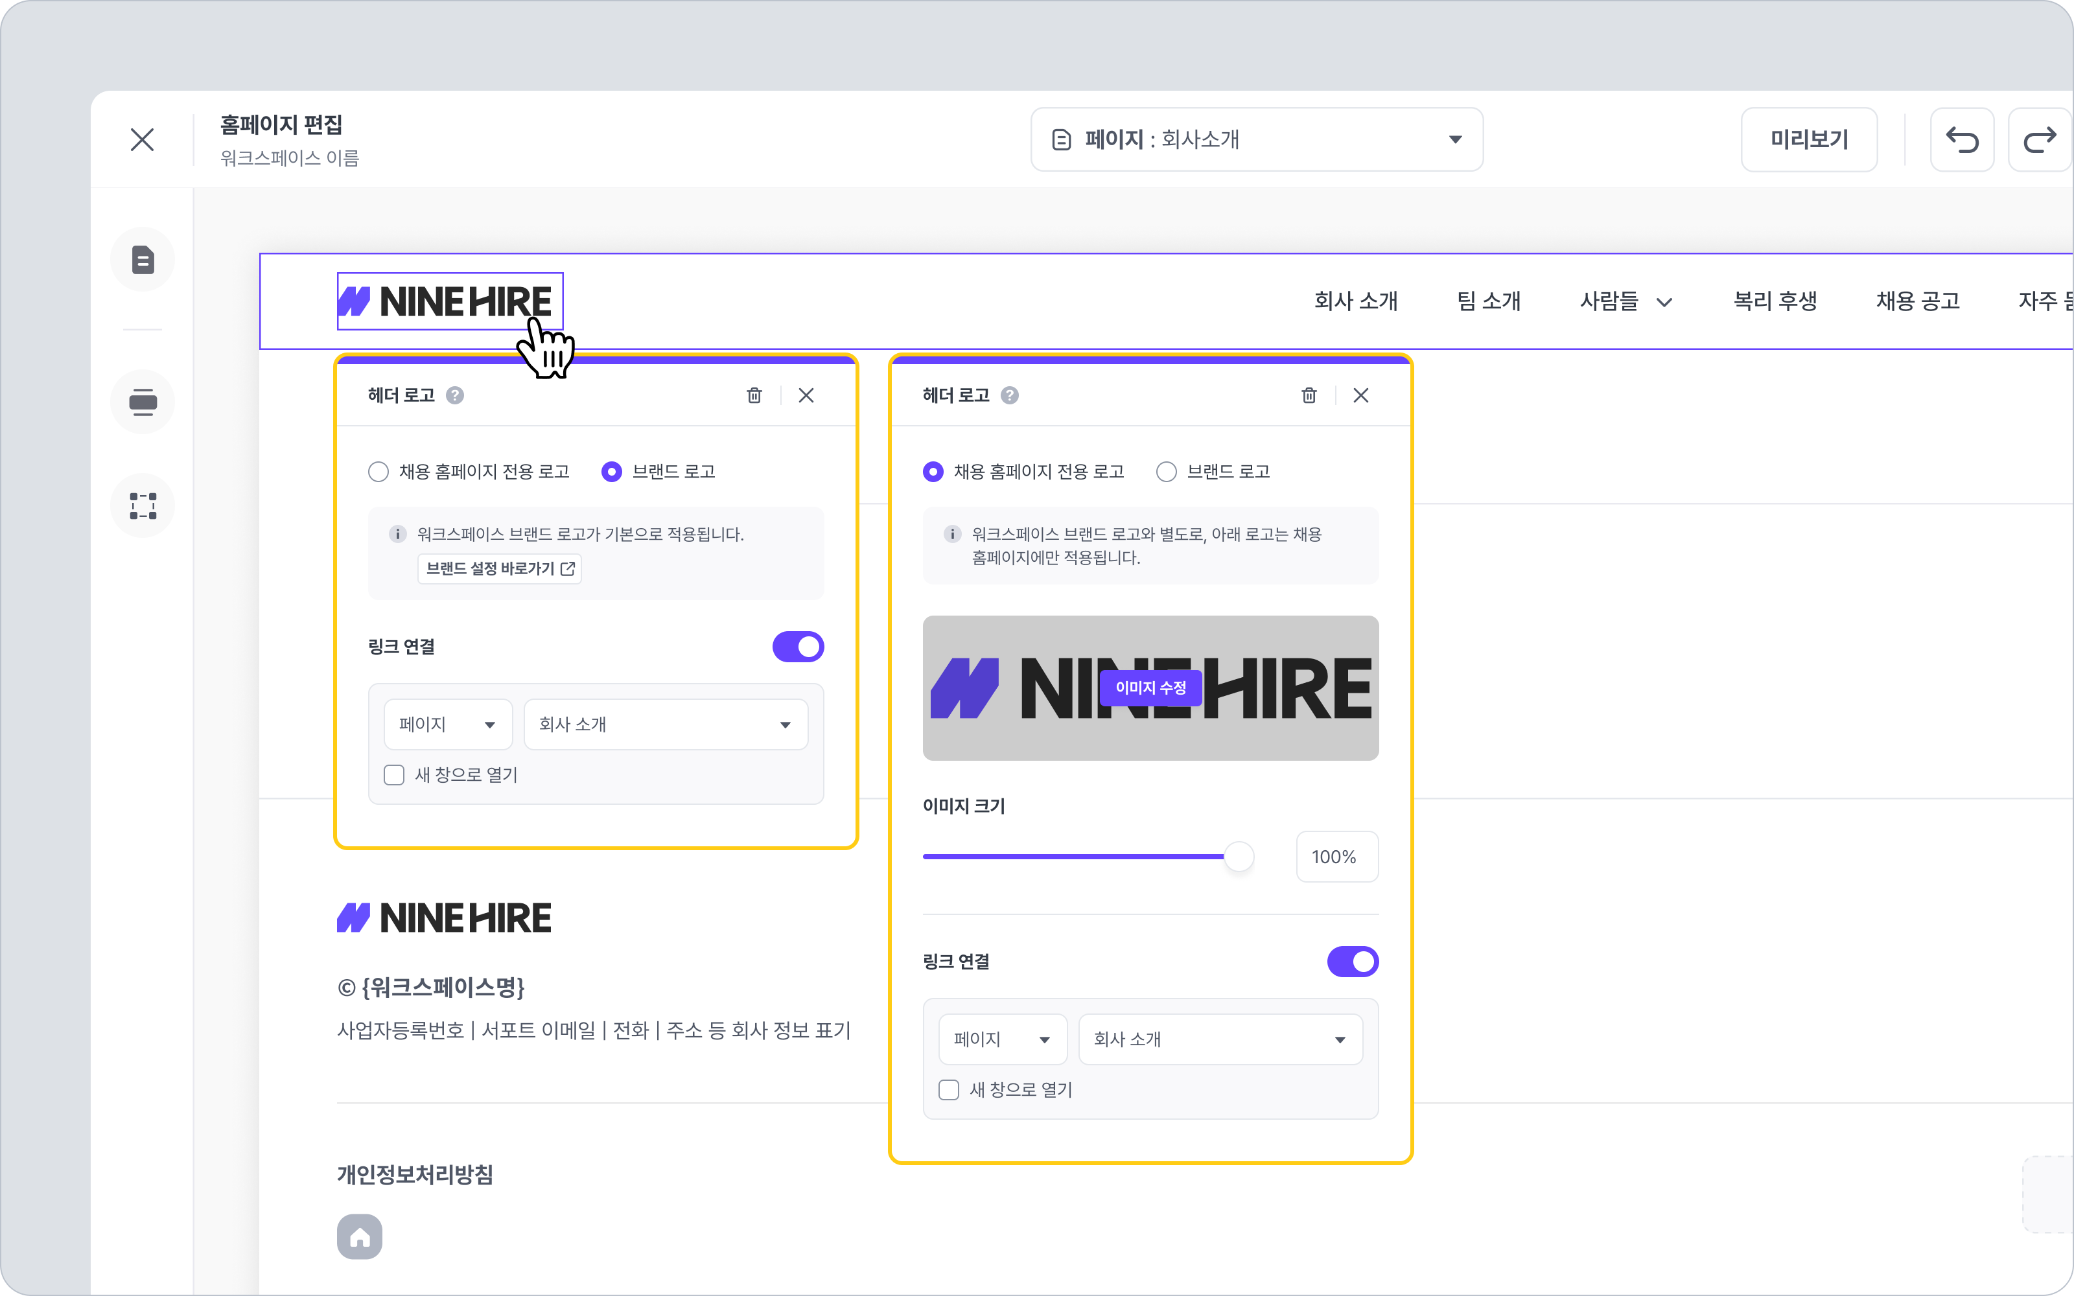Viewport: 2074px width, 1296px height.
Task: Click trash icon in left header logo panel
Action: point(754,395)
